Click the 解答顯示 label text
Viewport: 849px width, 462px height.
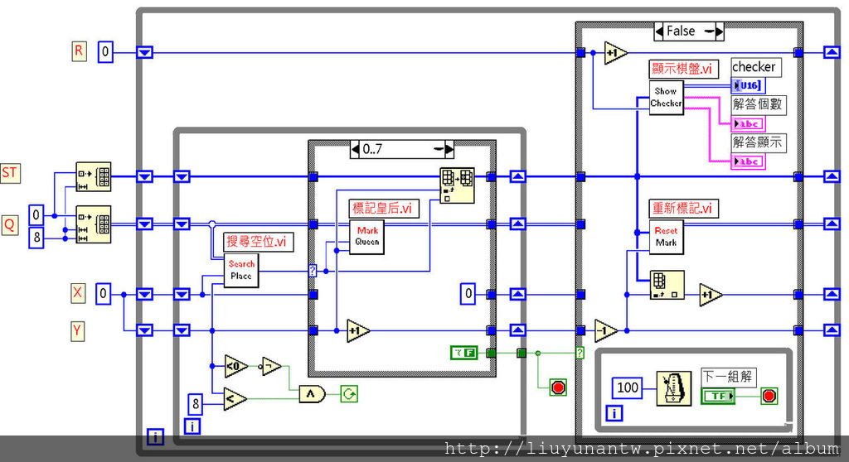coord(758,142)
